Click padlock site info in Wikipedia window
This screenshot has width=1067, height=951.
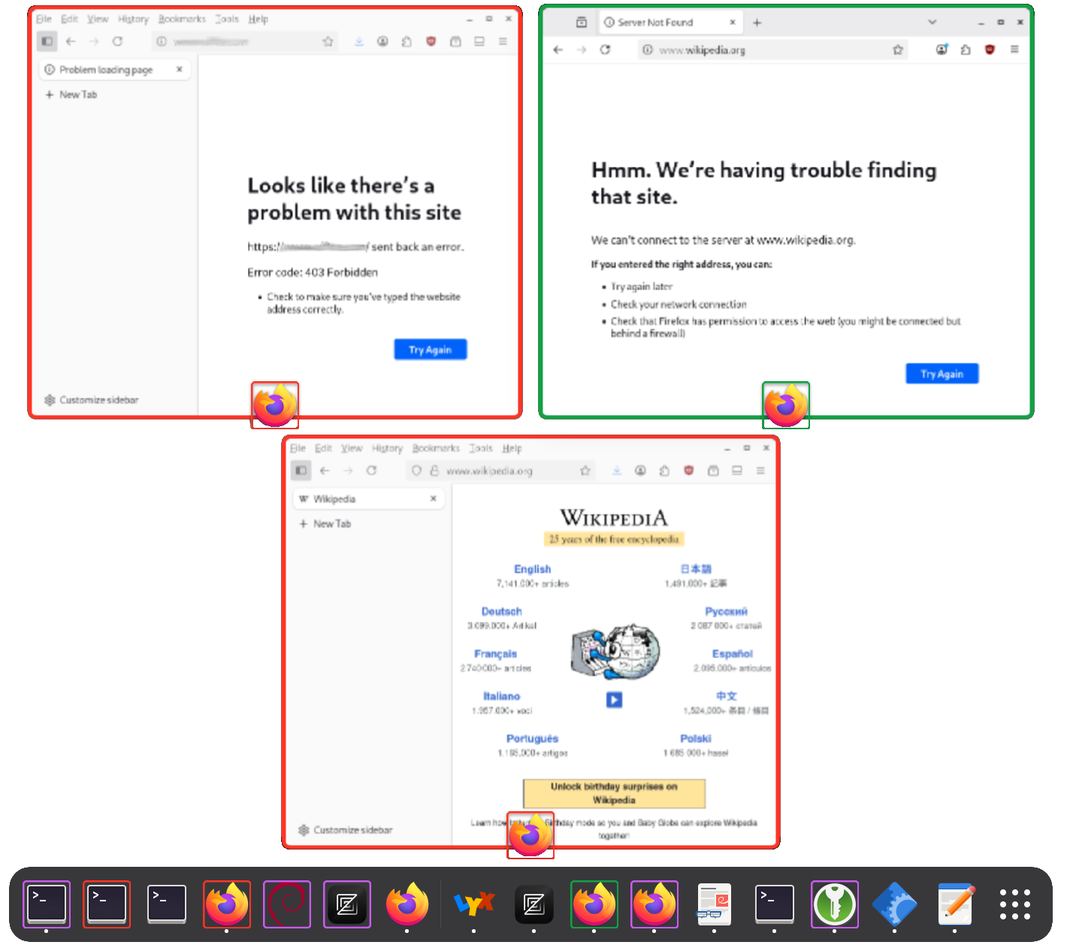[434, 471]
